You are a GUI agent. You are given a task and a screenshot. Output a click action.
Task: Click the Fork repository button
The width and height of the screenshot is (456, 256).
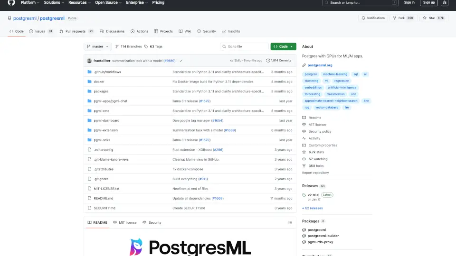[399, 18]
